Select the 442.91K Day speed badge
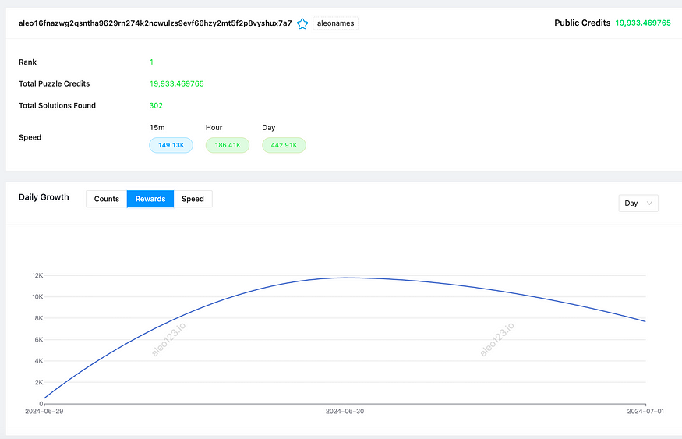Screen dimensions: 682x439 pos(284,145)
